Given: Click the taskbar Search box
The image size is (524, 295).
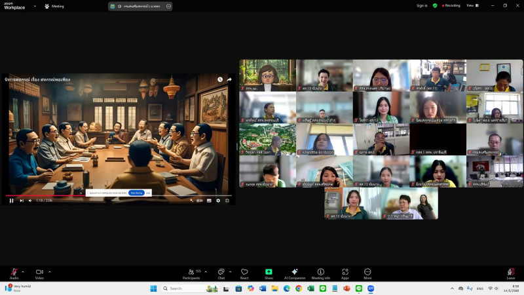Looking at the screenshot, I should (x=190, y=288).
